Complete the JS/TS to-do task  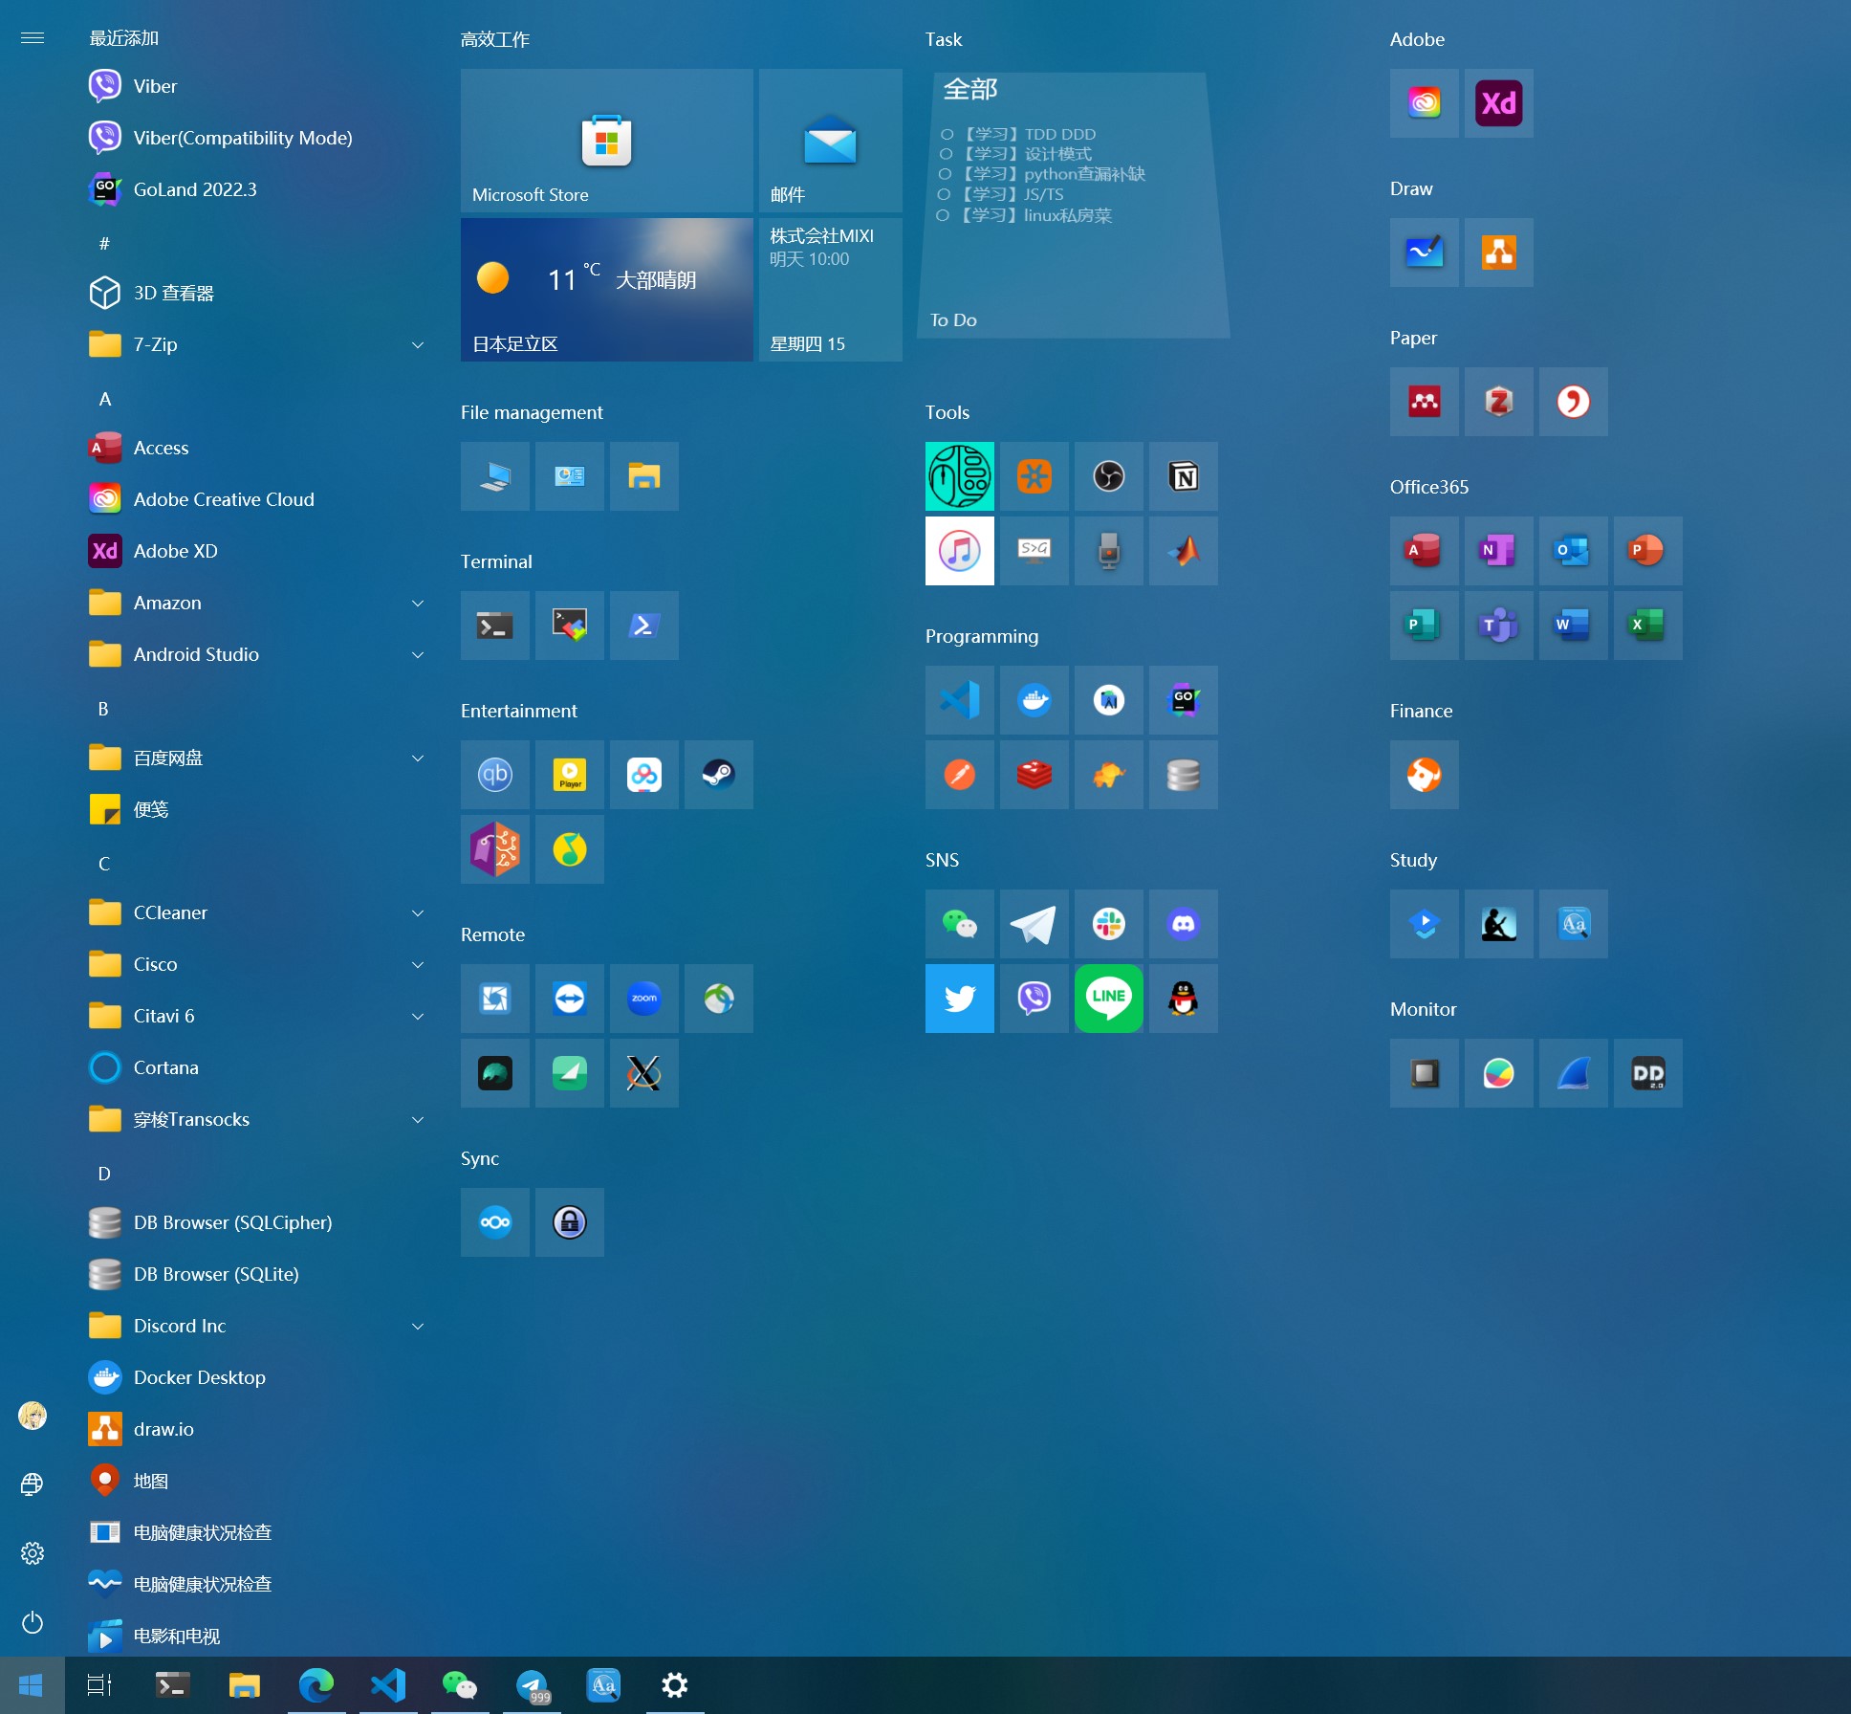[x=944, y=194]
